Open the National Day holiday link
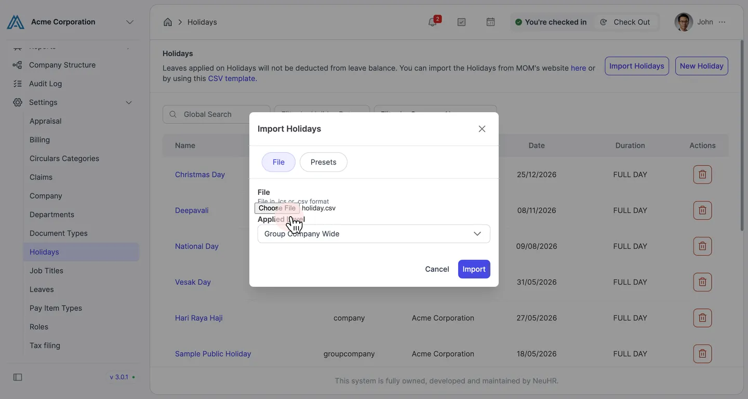 click(197, 246)
